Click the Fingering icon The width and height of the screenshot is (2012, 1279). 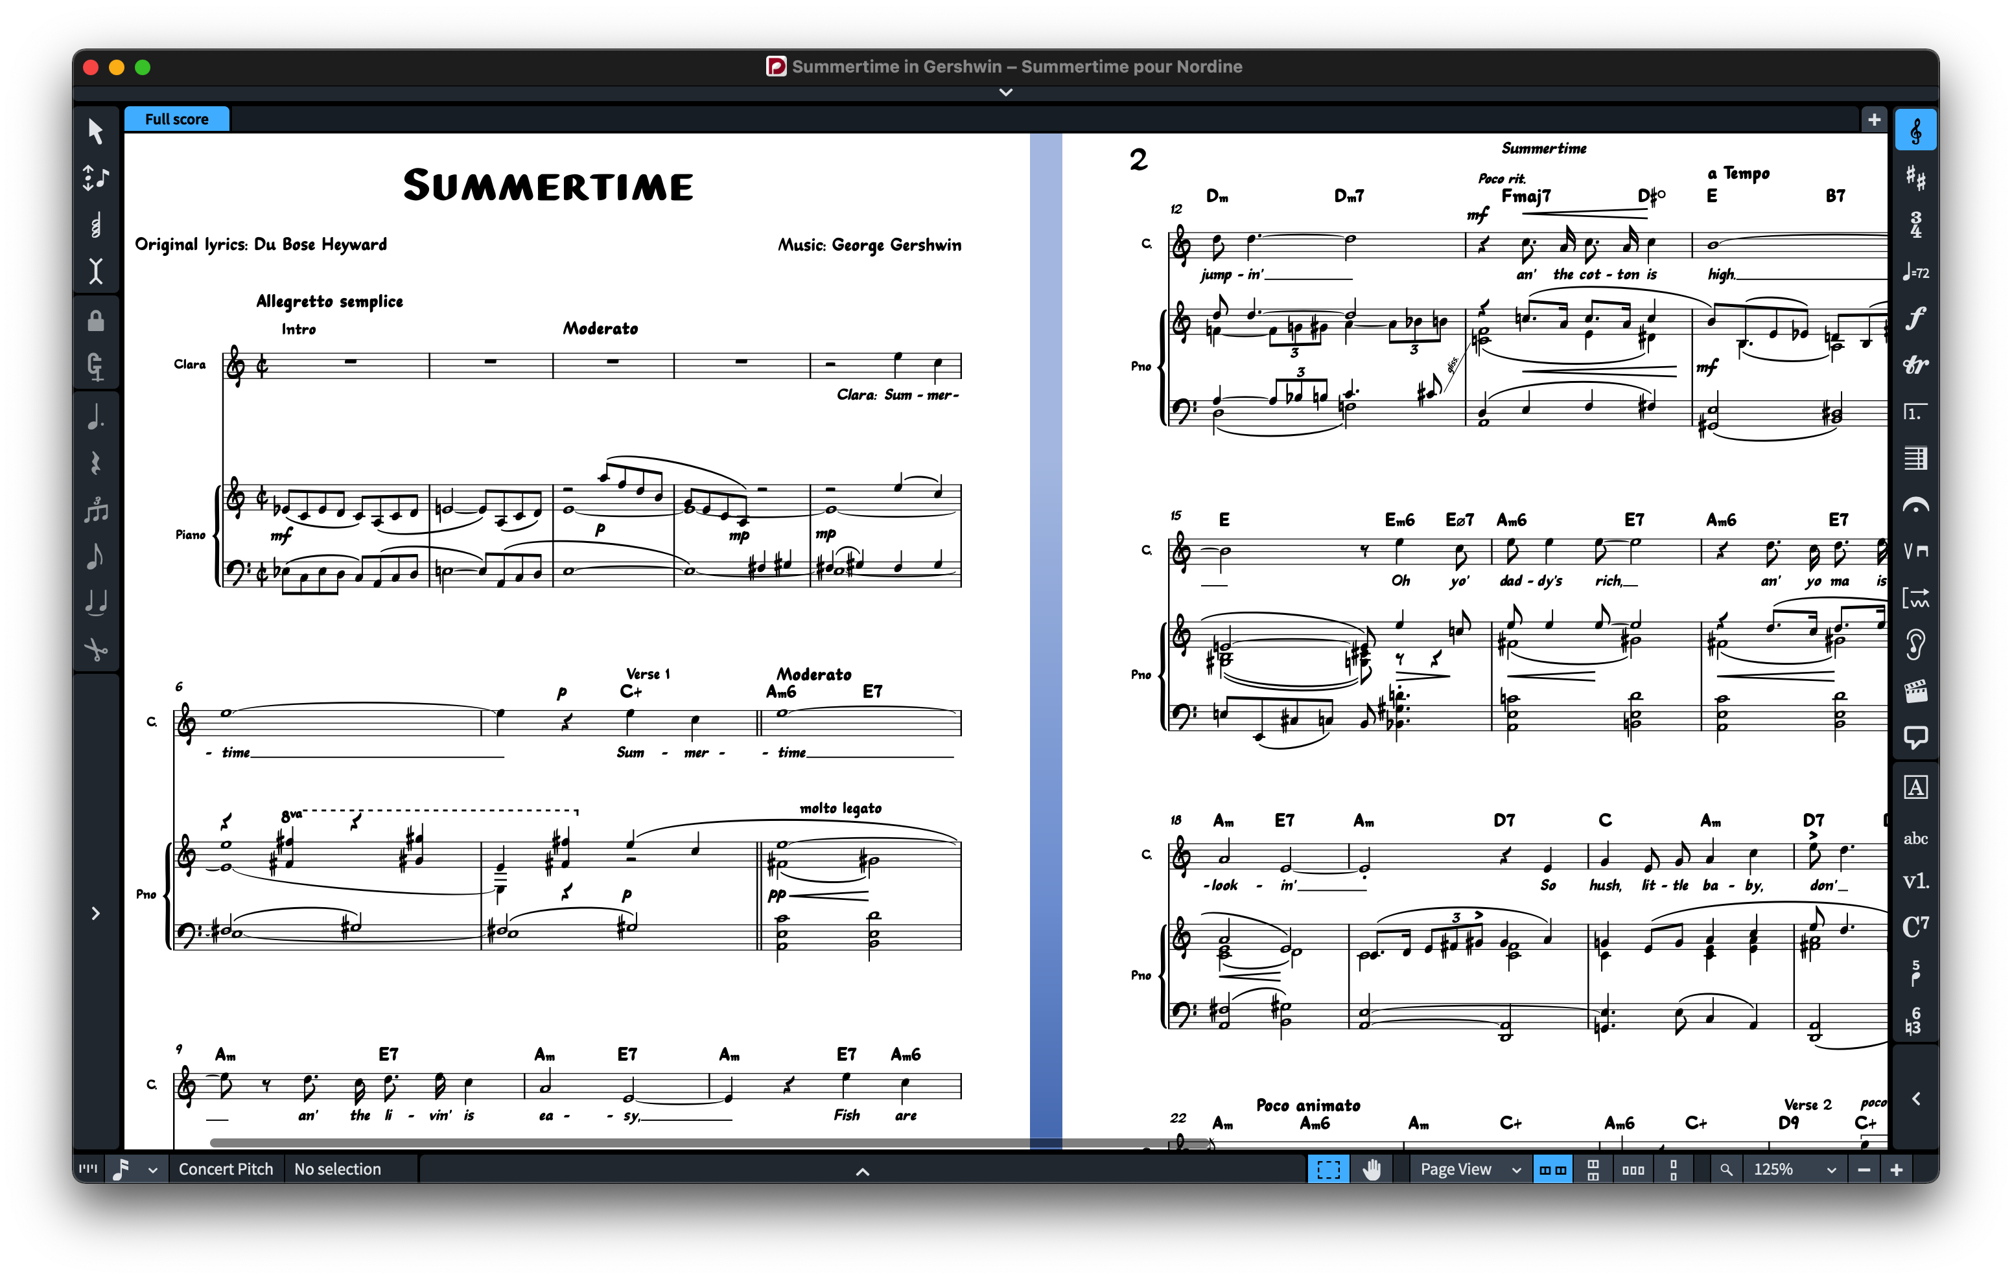pyautogui.click(x=1915, y=973)
